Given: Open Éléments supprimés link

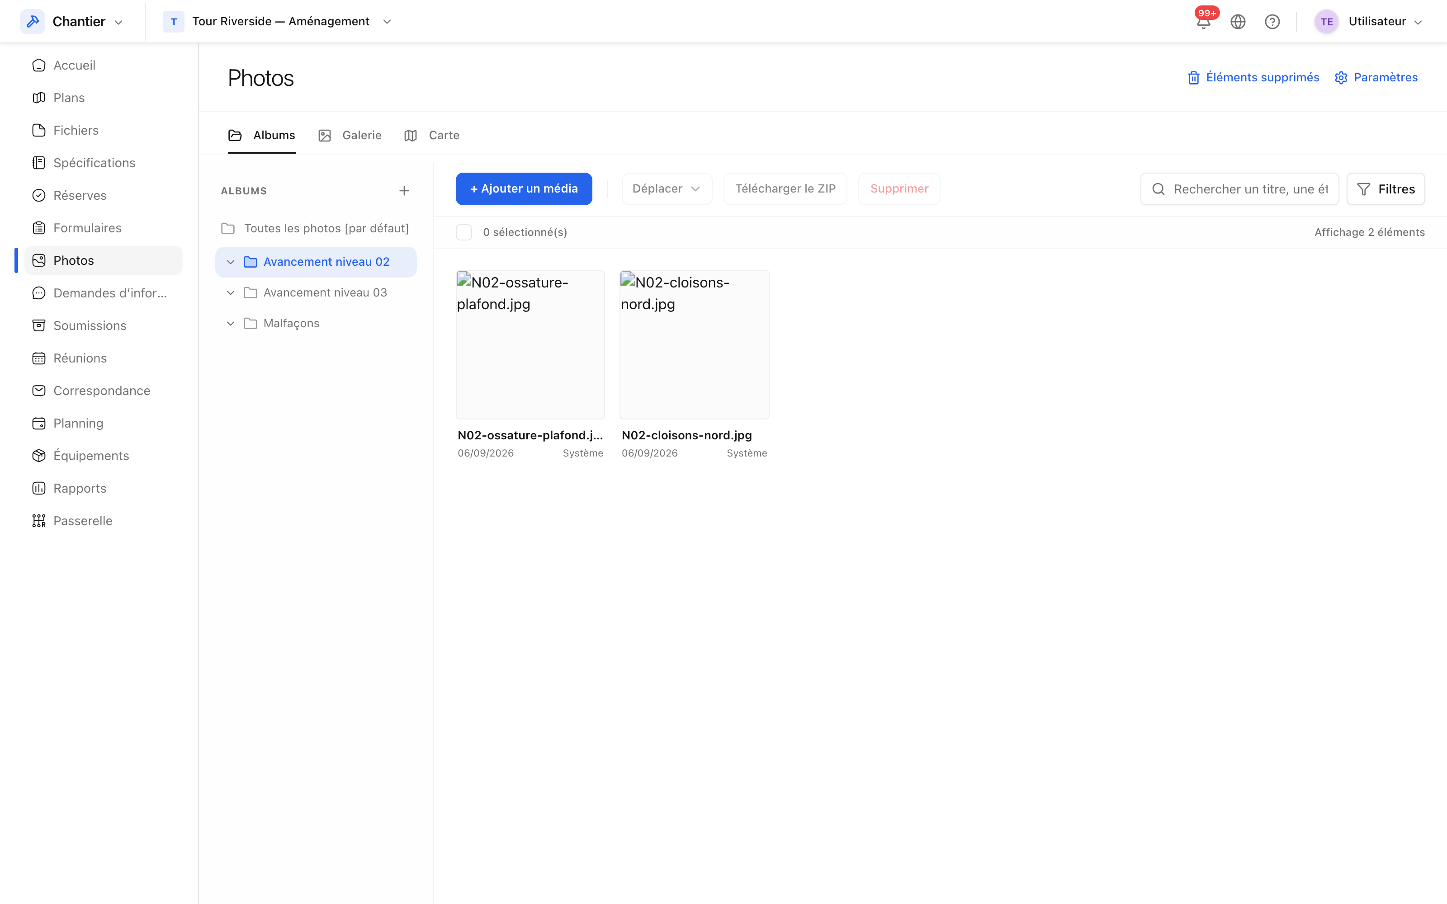Looking at the screenshot, I should (x=1253, y=77).
